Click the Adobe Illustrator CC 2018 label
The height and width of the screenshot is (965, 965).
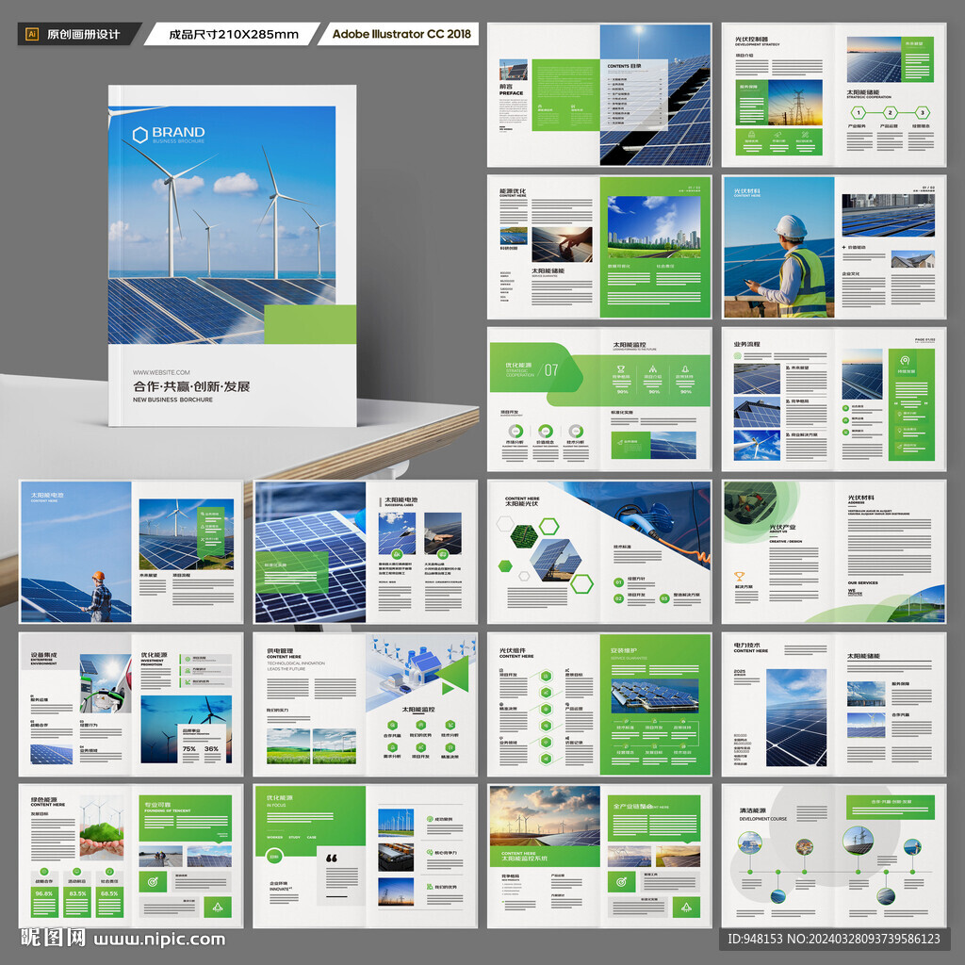pos(401,34)
